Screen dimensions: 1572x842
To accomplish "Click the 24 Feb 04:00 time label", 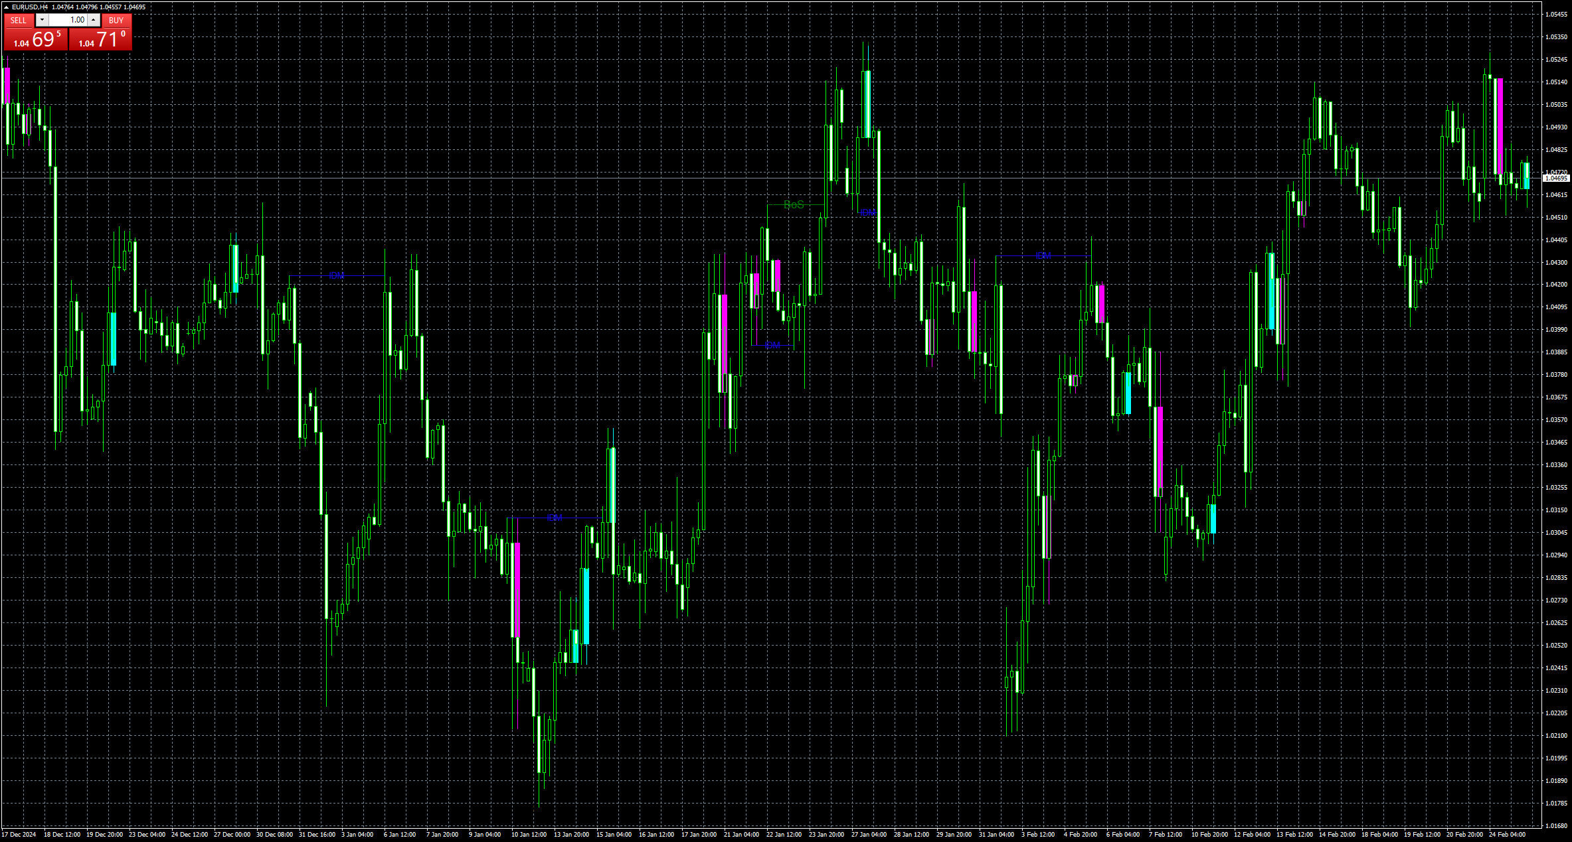I will [x=1508, y=835].
